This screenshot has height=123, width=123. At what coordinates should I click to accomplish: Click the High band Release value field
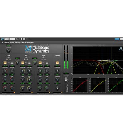coord(47,83)
